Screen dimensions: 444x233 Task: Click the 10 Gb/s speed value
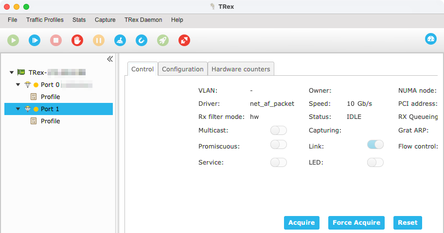[x=359, y=104]
